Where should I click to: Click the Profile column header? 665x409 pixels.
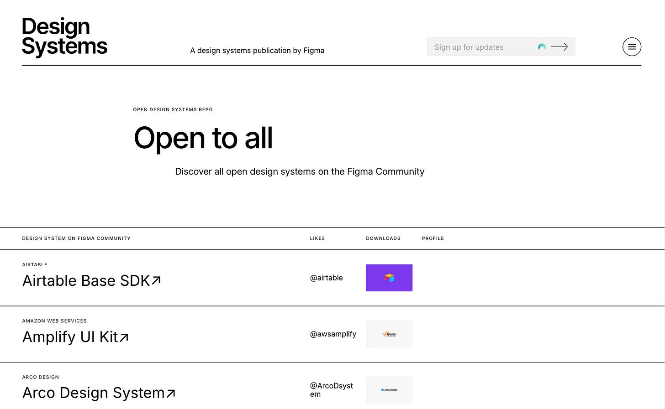[433, 238]
